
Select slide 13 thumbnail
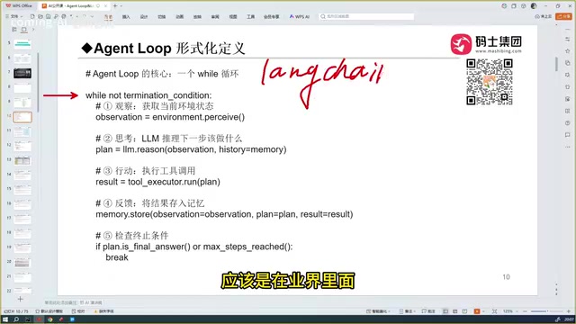pyautogui.click(x=22, y=160)
